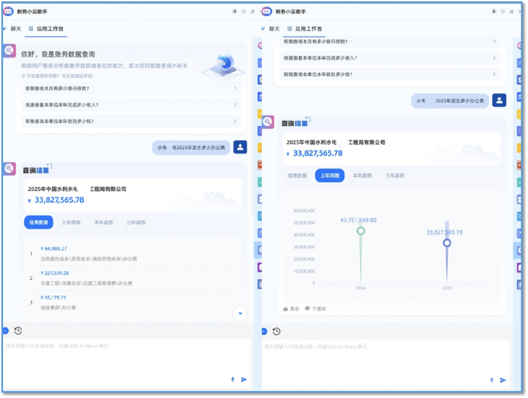
Task: Open chevron for 我要查看本单位本年完成多少收入 in right panel
Action: click(494, 58)
